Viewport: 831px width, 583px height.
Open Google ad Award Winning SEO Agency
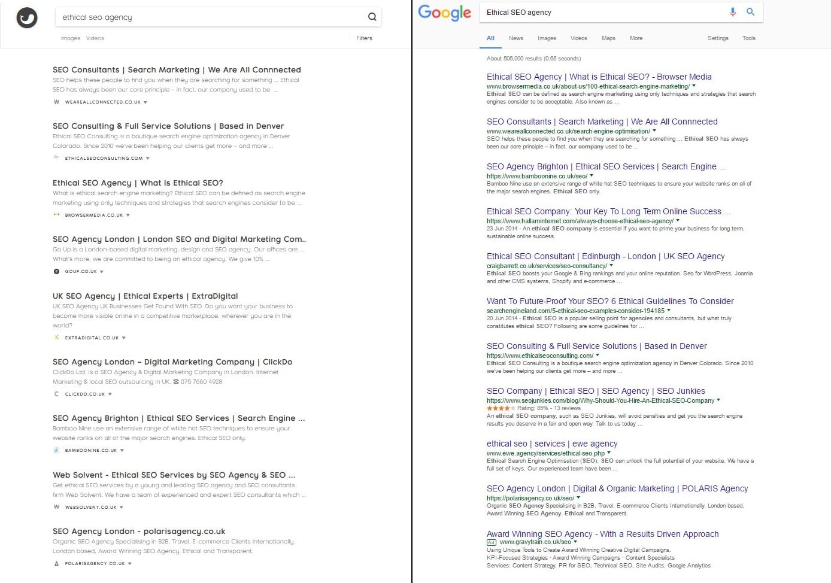[603, 534]
